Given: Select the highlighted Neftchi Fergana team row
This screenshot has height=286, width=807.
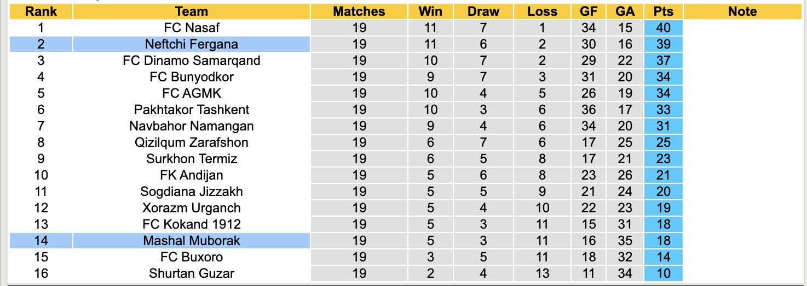Looking at the screenshot, I should pyautogui.click(x=192, y=44).
